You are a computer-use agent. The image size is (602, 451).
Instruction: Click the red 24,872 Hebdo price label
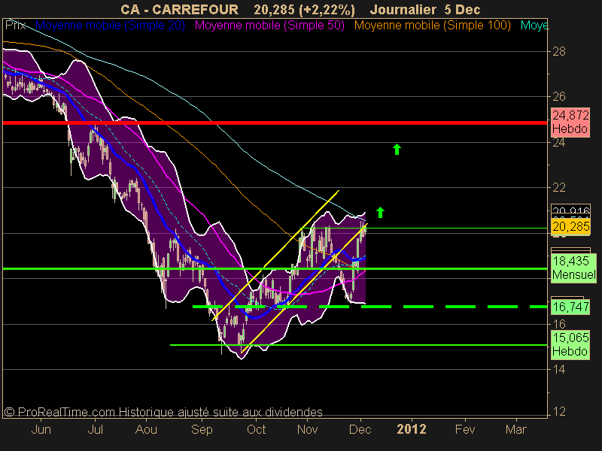tap(570, 122)
